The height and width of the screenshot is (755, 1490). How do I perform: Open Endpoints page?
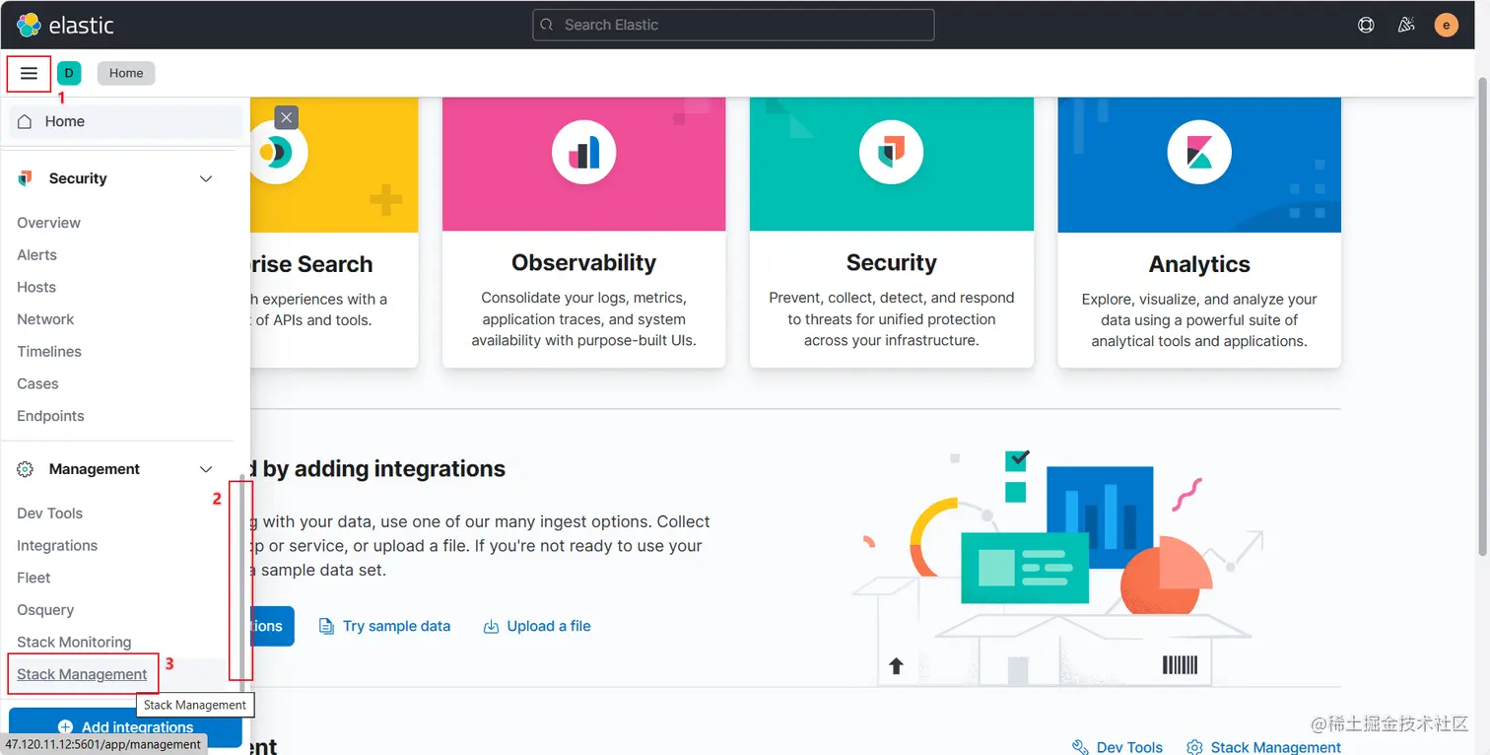tap(50, 416)
